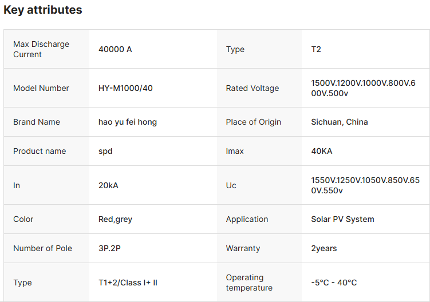Select the hao yu fei hong value
The image size is (430, 302).
[x=128, y=122]
